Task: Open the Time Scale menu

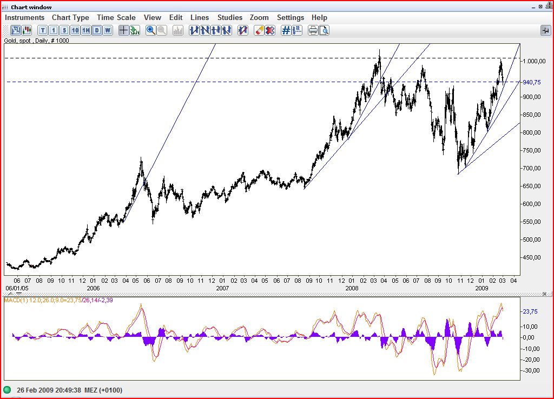Action: (x=116, y=18)
